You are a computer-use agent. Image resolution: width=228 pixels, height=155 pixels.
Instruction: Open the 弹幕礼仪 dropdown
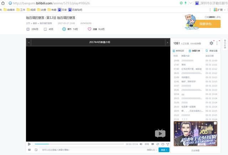tap(152, 150)
